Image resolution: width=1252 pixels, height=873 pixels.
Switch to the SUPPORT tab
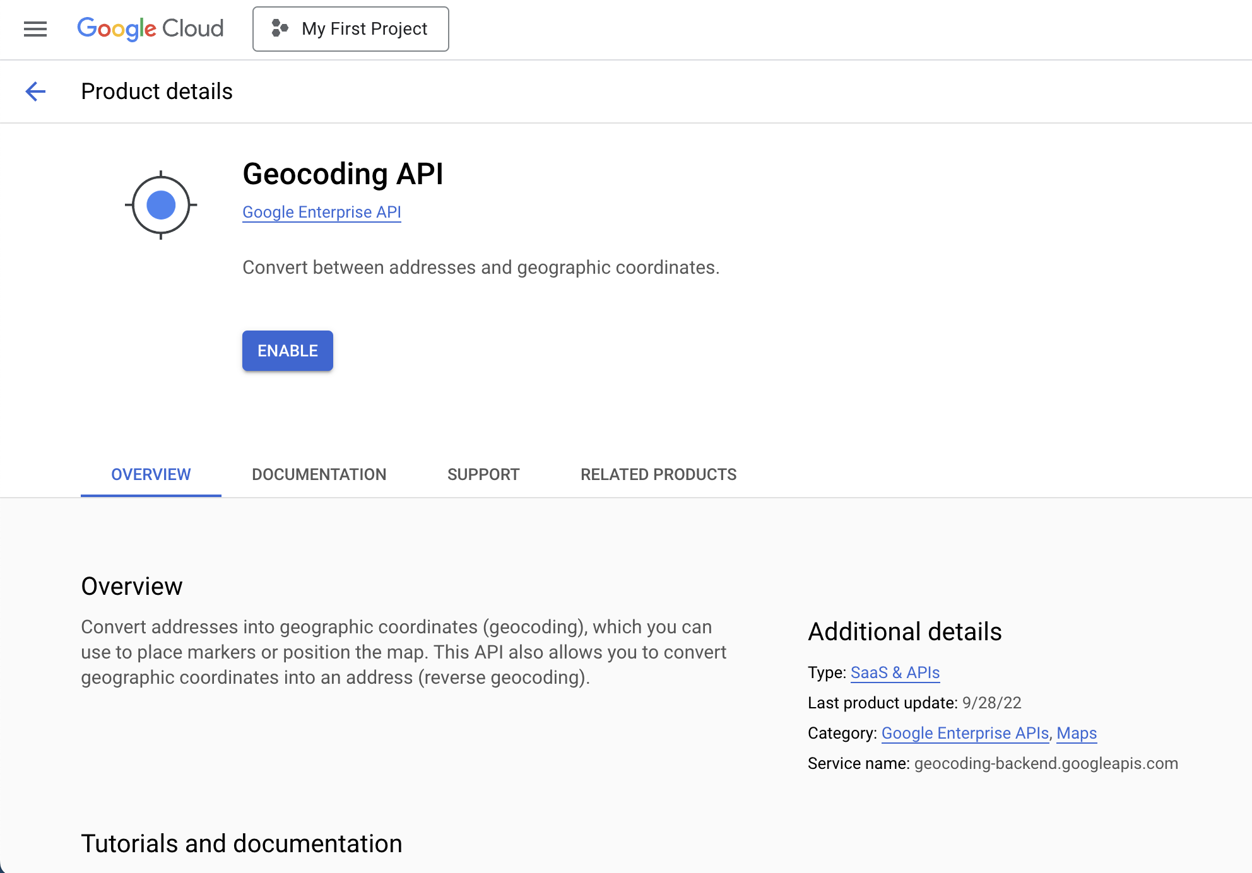[x=483, y=474]
